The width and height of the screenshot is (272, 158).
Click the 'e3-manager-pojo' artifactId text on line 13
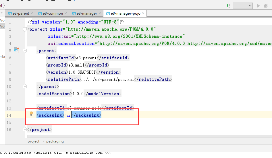tap(84, 108)
